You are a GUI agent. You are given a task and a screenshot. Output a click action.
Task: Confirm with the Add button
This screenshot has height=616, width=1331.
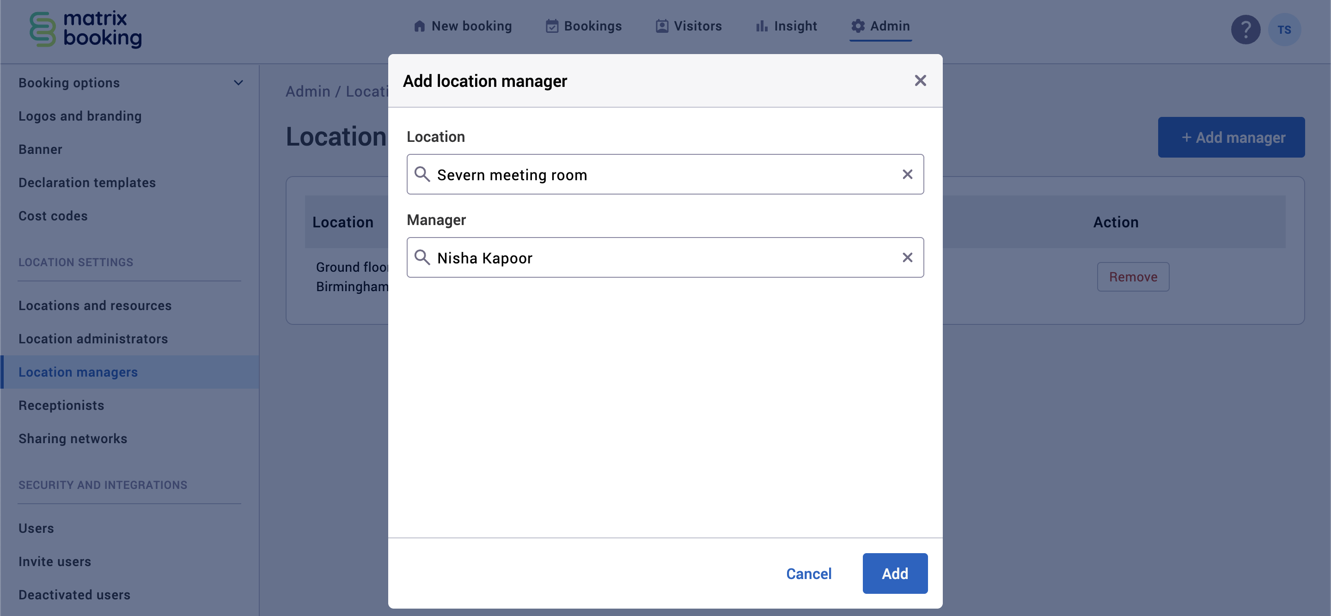click(894, 573)
